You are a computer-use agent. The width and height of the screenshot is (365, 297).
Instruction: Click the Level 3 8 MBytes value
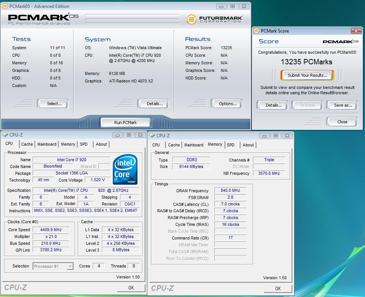(x=121, y=250)
